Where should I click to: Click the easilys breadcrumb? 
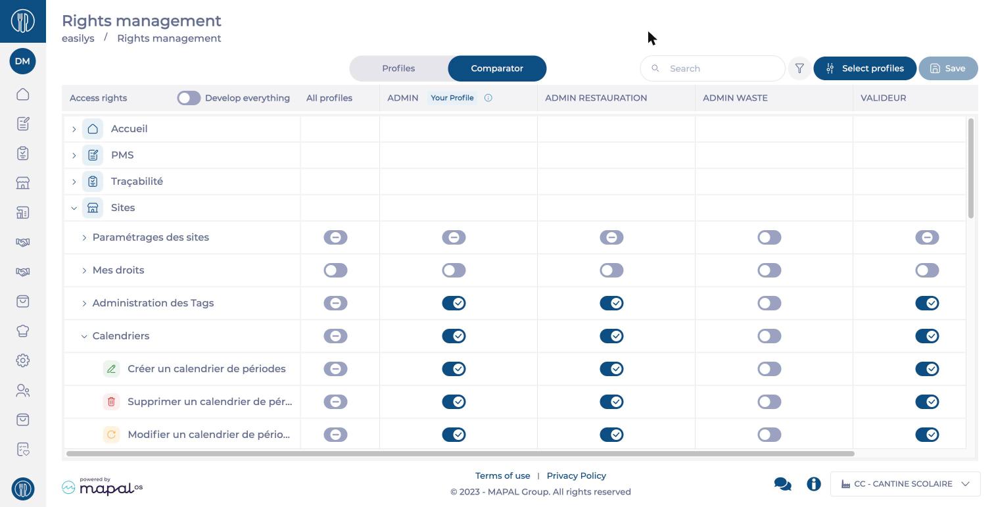pyautogui.click(x=78, y=38)
